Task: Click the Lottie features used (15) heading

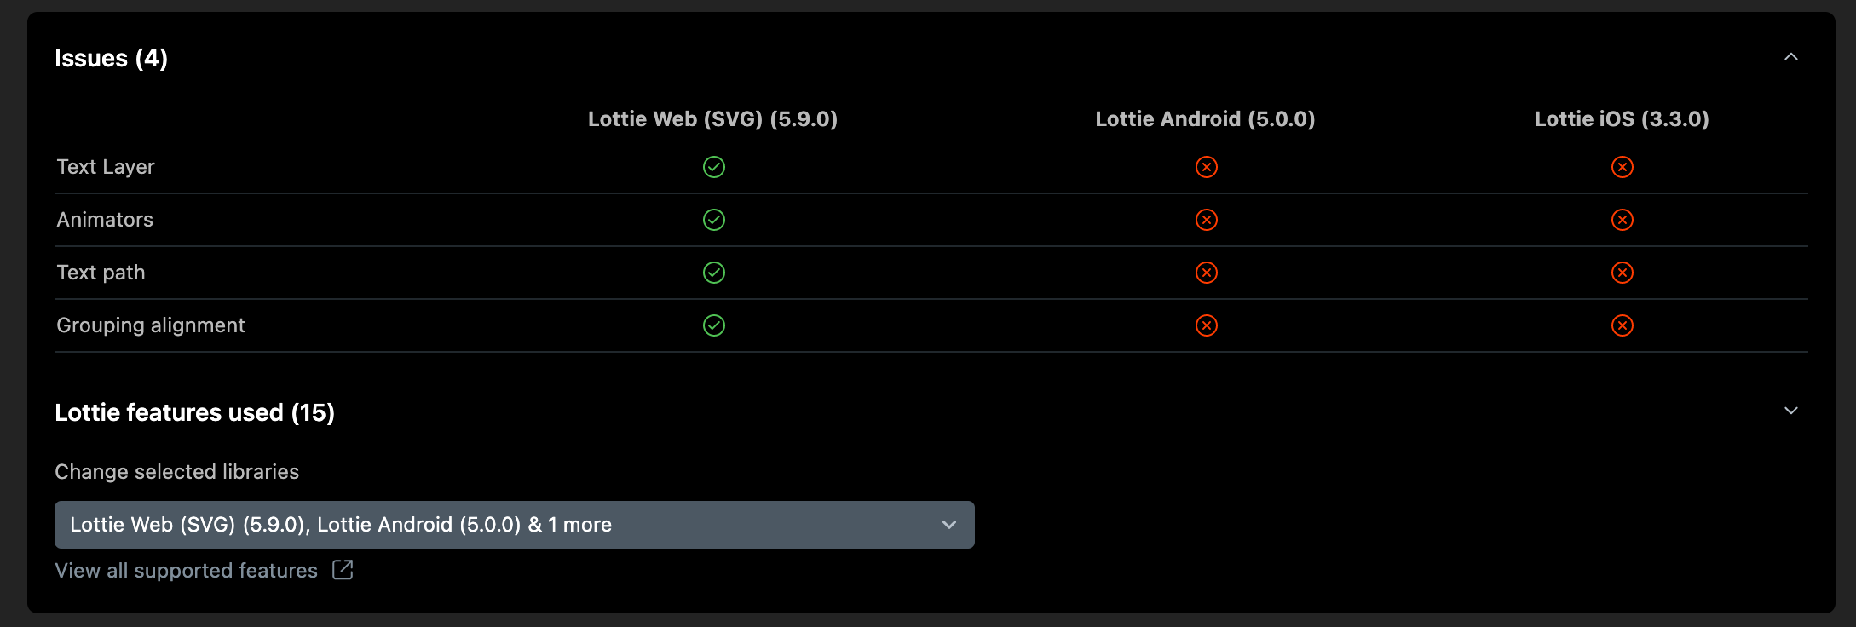Action: (x=194, y=412)
